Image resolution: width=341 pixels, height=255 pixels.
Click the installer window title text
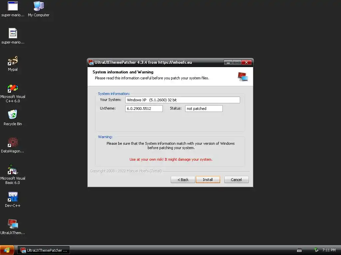click(143, 62)
